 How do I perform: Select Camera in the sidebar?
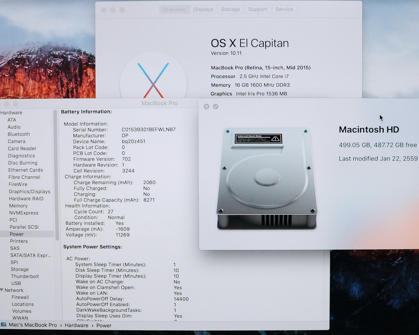tap(17, 141)
